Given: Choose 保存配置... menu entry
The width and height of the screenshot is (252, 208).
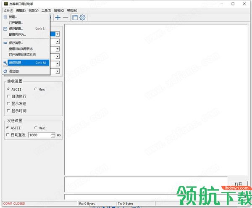Looking at the screenshot, I should 26,29.
